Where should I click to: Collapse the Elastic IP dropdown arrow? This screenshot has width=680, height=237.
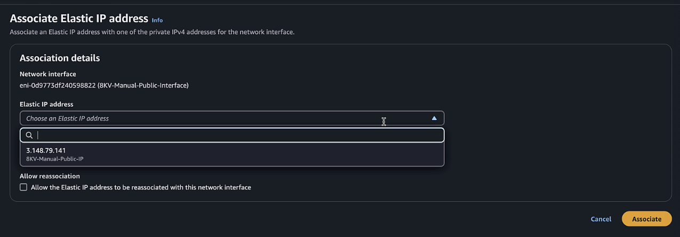(x=434, y=118)
